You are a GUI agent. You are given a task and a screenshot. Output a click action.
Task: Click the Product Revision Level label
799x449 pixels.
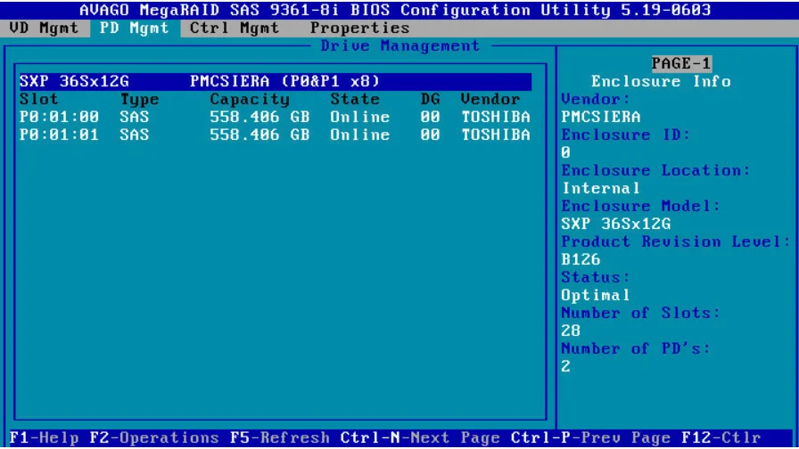pos(676,241)
